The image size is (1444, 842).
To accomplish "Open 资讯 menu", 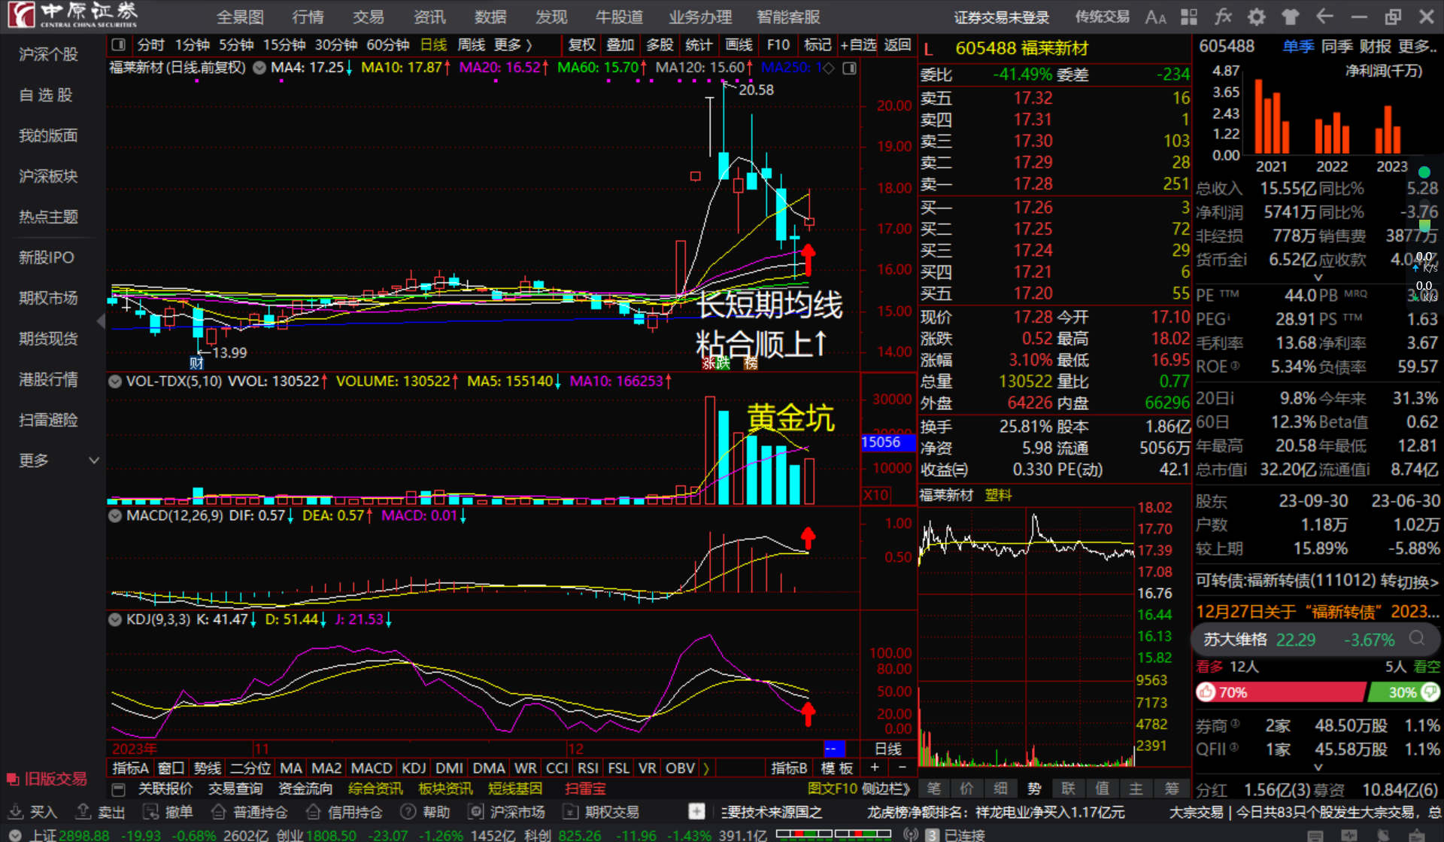I will pyautogui.click(x=429, y=17).
